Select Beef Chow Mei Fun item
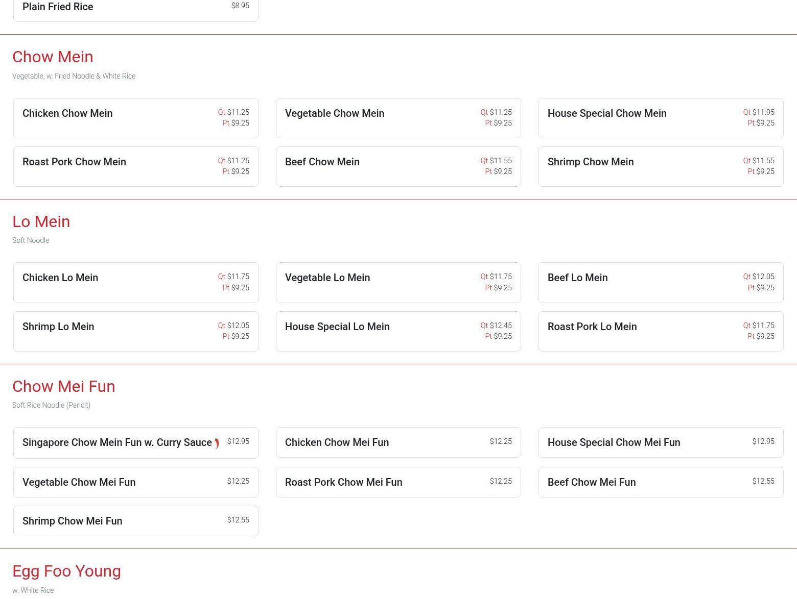Image resolution: width=797 pixels, height=599 pixels. point(661,482)
